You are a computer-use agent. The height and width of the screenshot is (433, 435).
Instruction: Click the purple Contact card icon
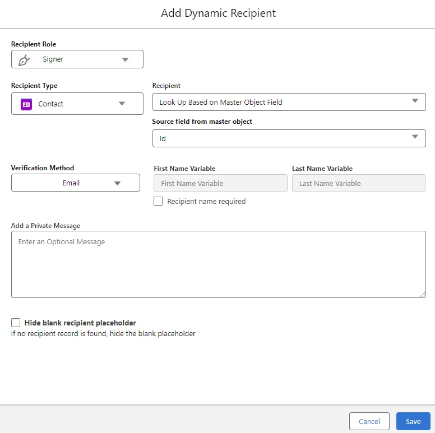point(26,104)
